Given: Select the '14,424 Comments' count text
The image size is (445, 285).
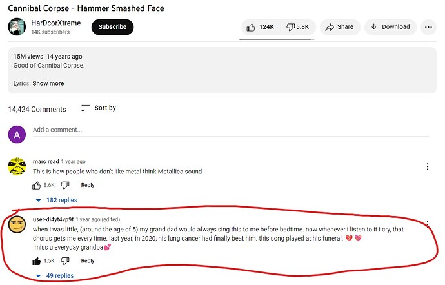Looking at the screenshot, I should (37, 109).
